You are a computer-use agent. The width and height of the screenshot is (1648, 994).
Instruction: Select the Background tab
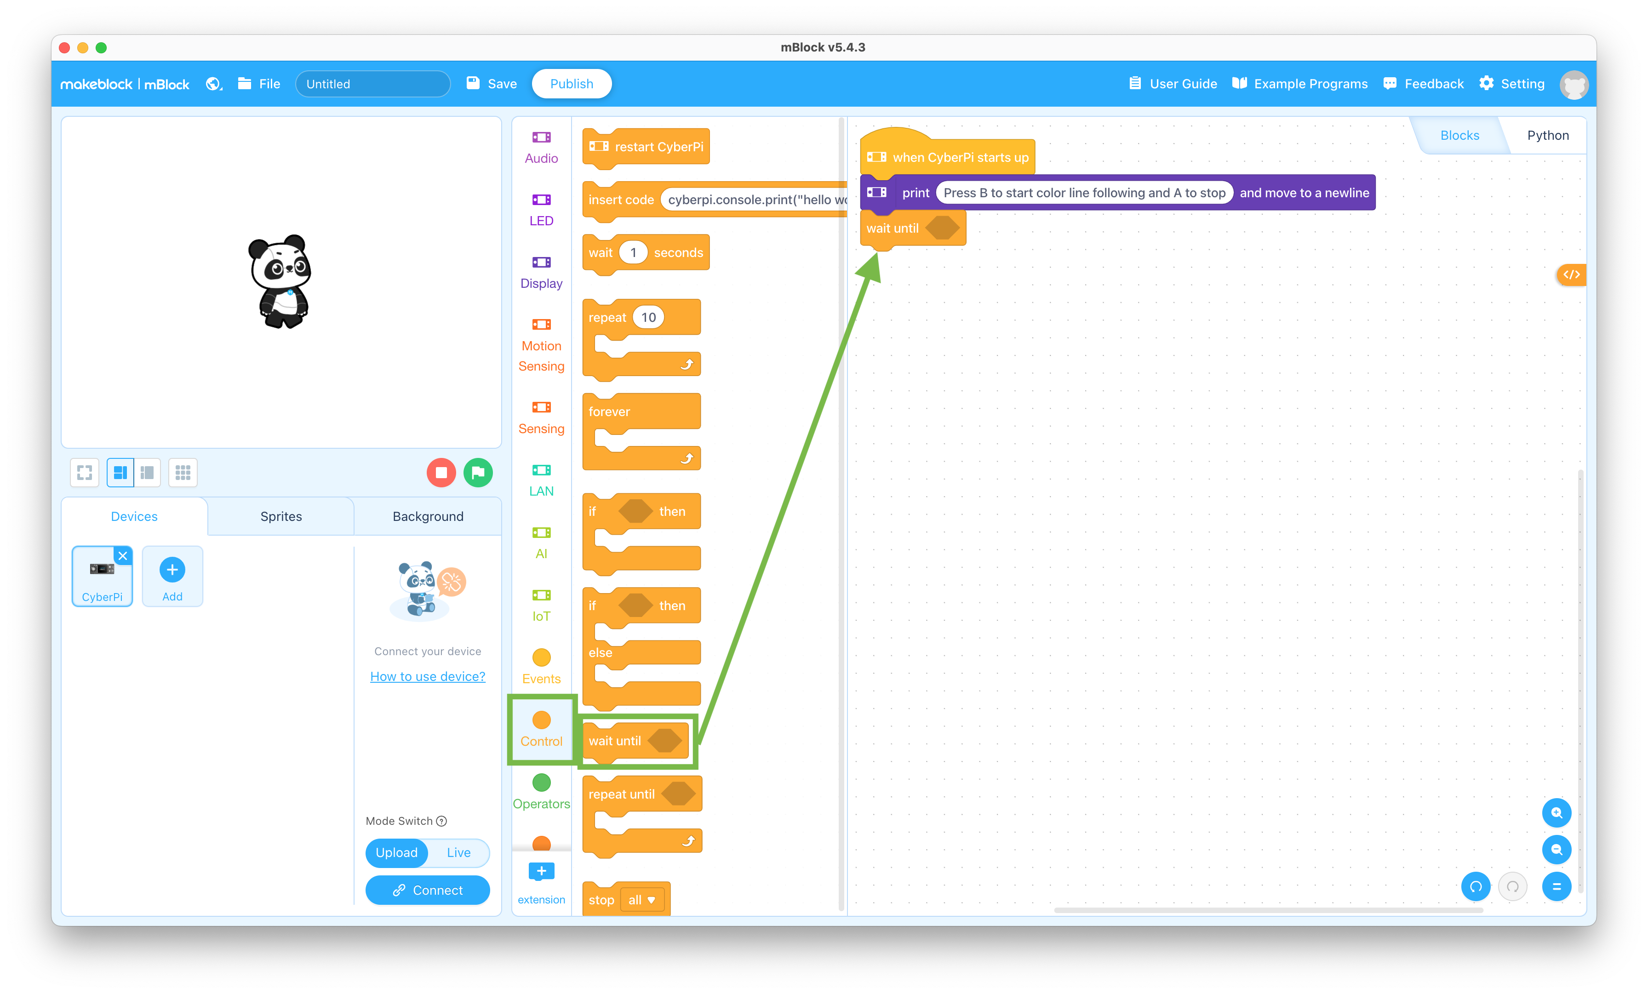(427, 516)
